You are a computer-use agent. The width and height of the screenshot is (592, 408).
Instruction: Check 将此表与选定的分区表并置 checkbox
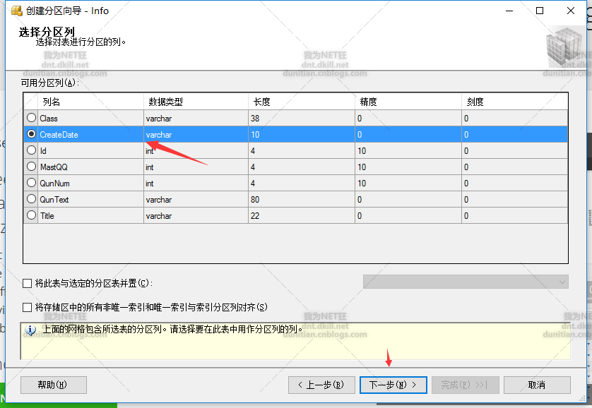point(27,283)
